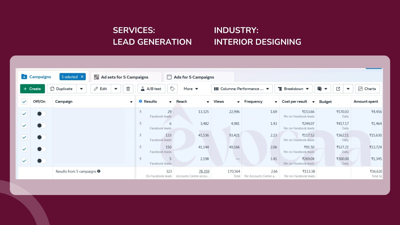Click the green Create button

(32, 89)
